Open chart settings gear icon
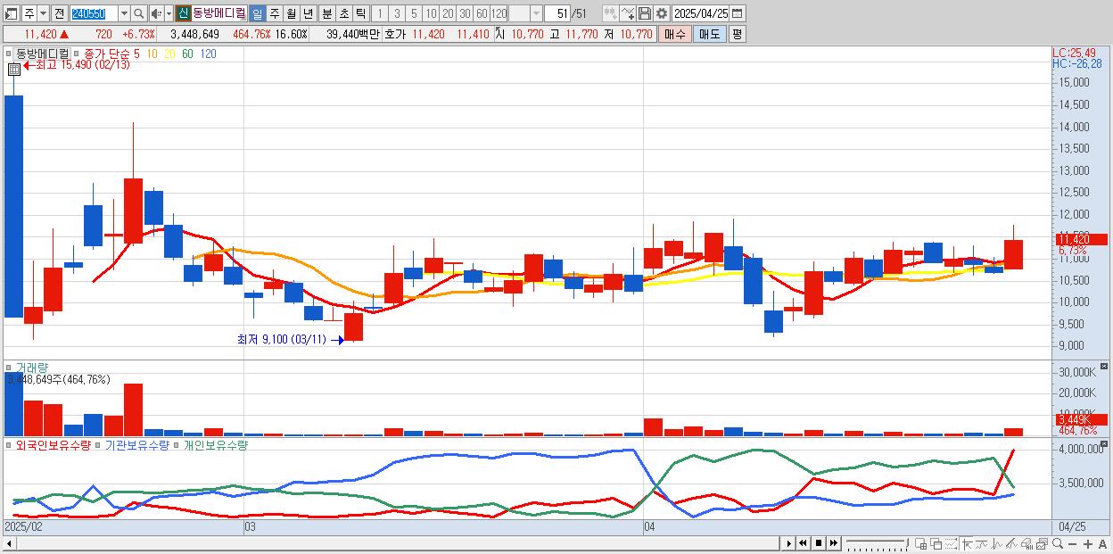The image size is (1113, 554). pos(662,13)
